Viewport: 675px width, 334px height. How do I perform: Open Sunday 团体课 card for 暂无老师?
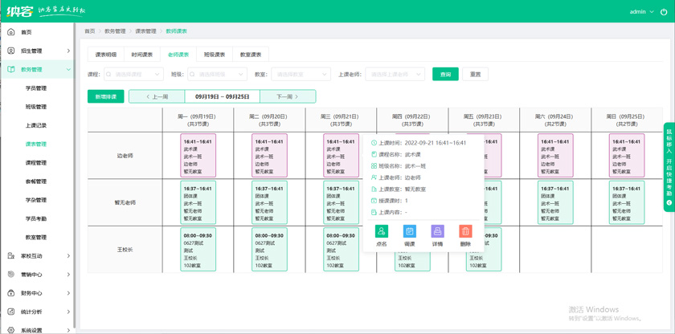[x=627, y=202]
